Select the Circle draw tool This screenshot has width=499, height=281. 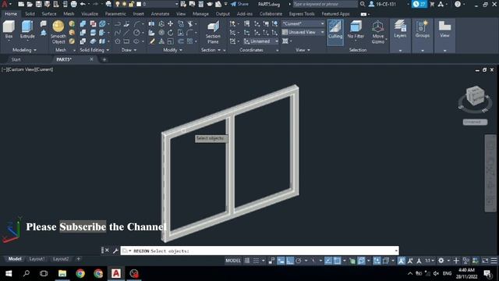point(136,33)
